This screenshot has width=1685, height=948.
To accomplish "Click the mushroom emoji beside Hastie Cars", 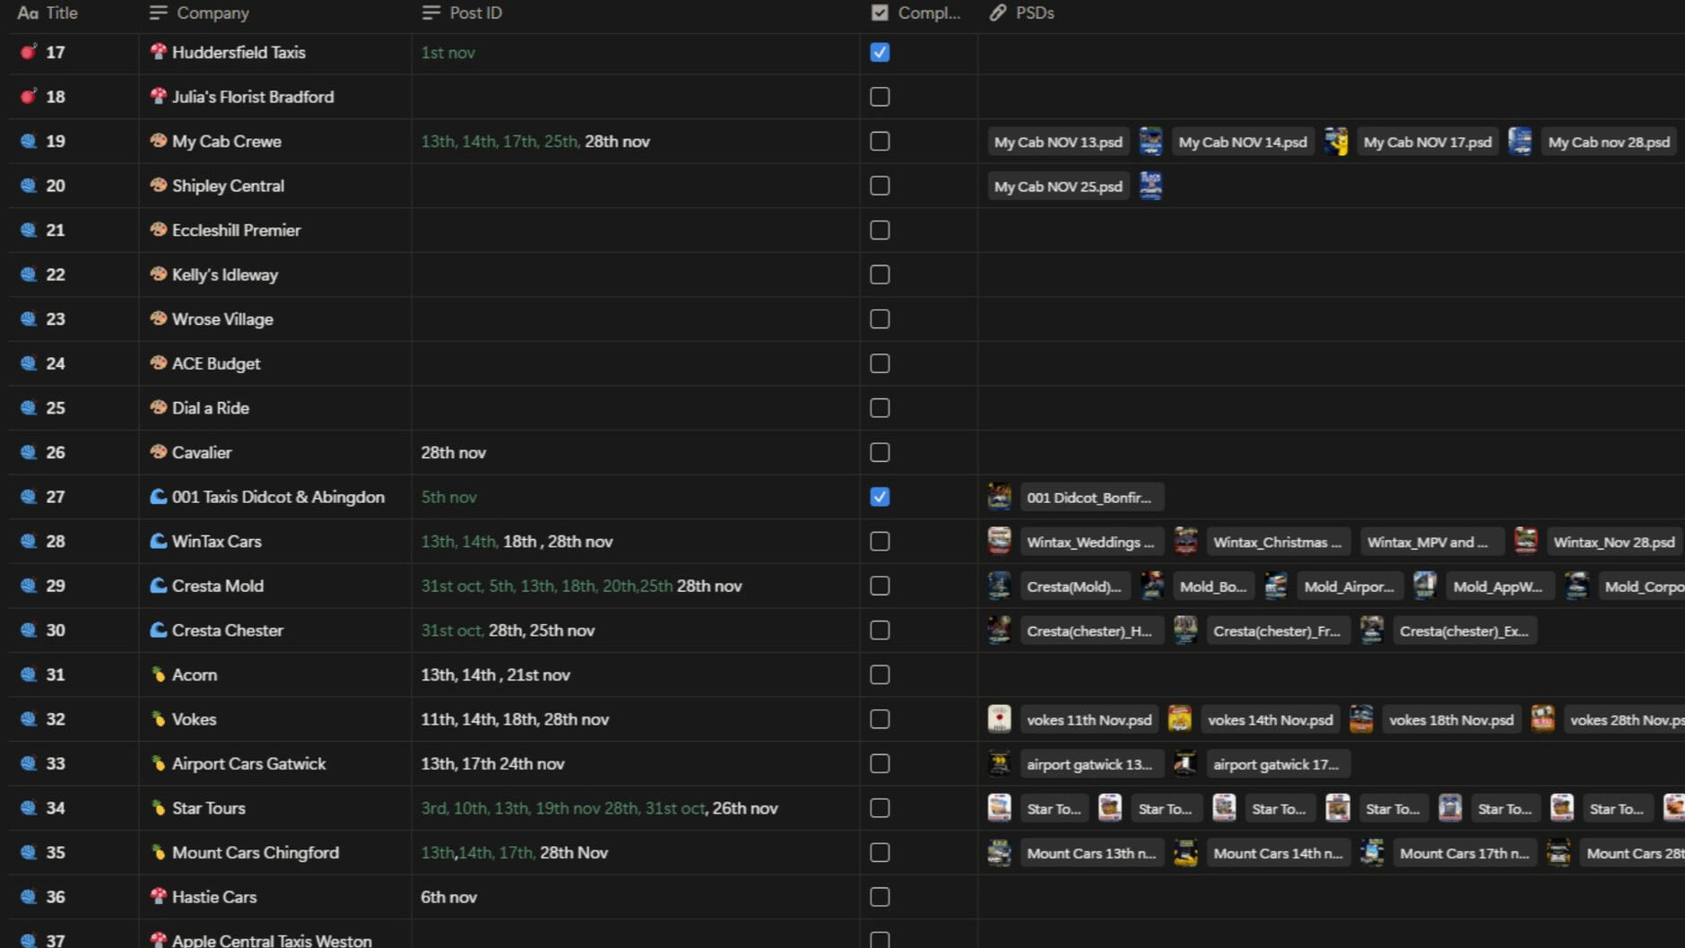I will pyautogui.click(x=160, y=896).
